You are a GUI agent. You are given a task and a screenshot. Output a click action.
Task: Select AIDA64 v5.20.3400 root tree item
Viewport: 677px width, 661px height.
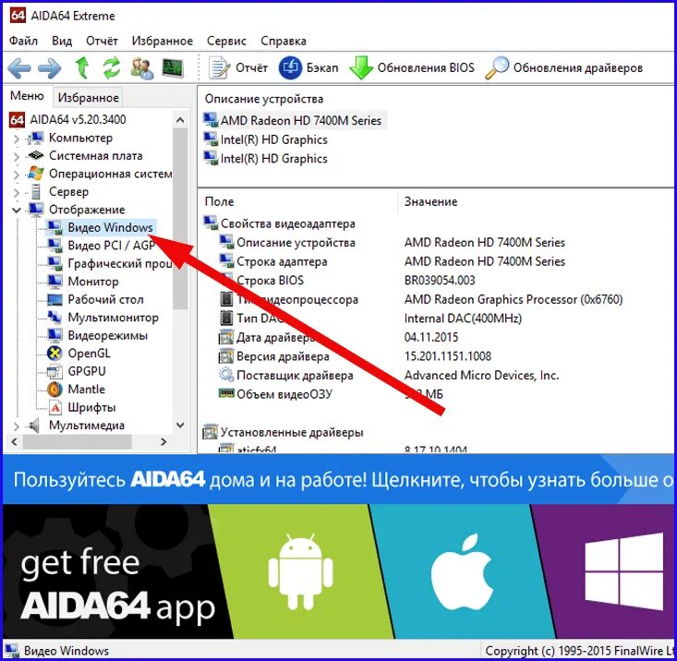(67, 119)
